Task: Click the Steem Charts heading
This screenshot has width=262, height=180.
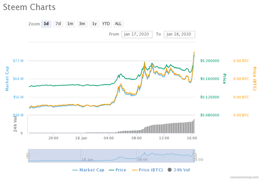Action: (x=29, y=7)
